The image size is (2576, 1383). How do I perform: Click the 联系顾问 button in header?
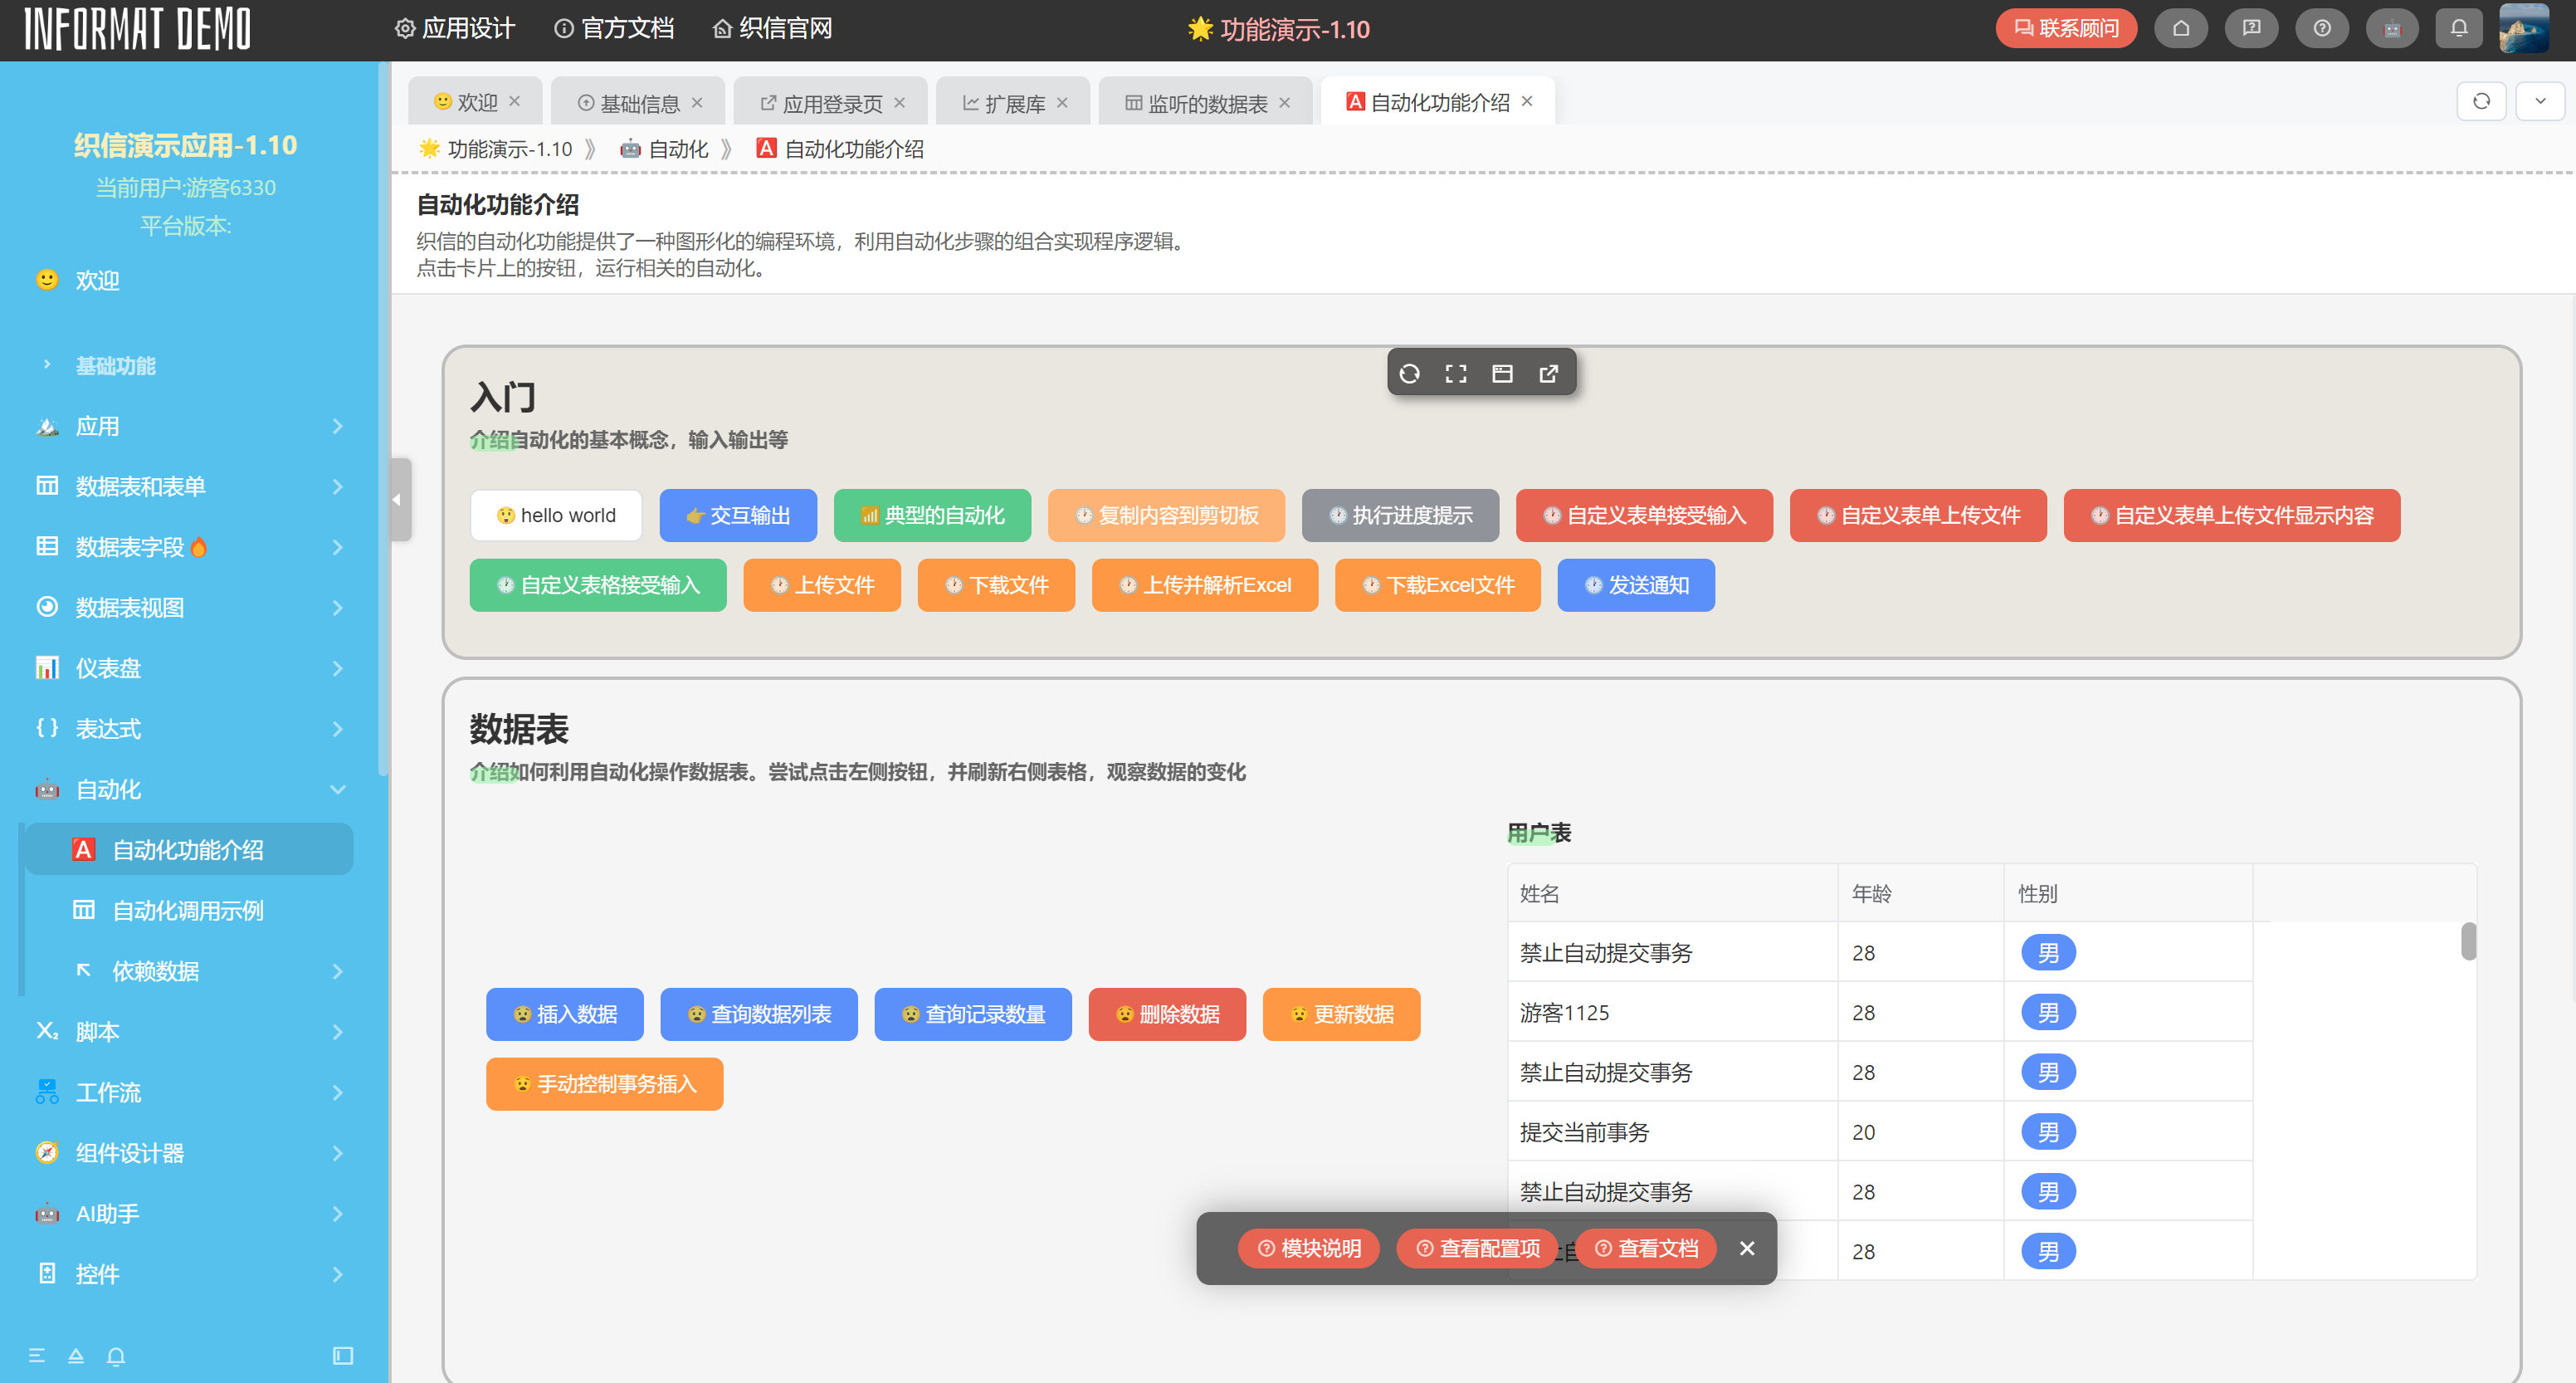click(2065, 28)
